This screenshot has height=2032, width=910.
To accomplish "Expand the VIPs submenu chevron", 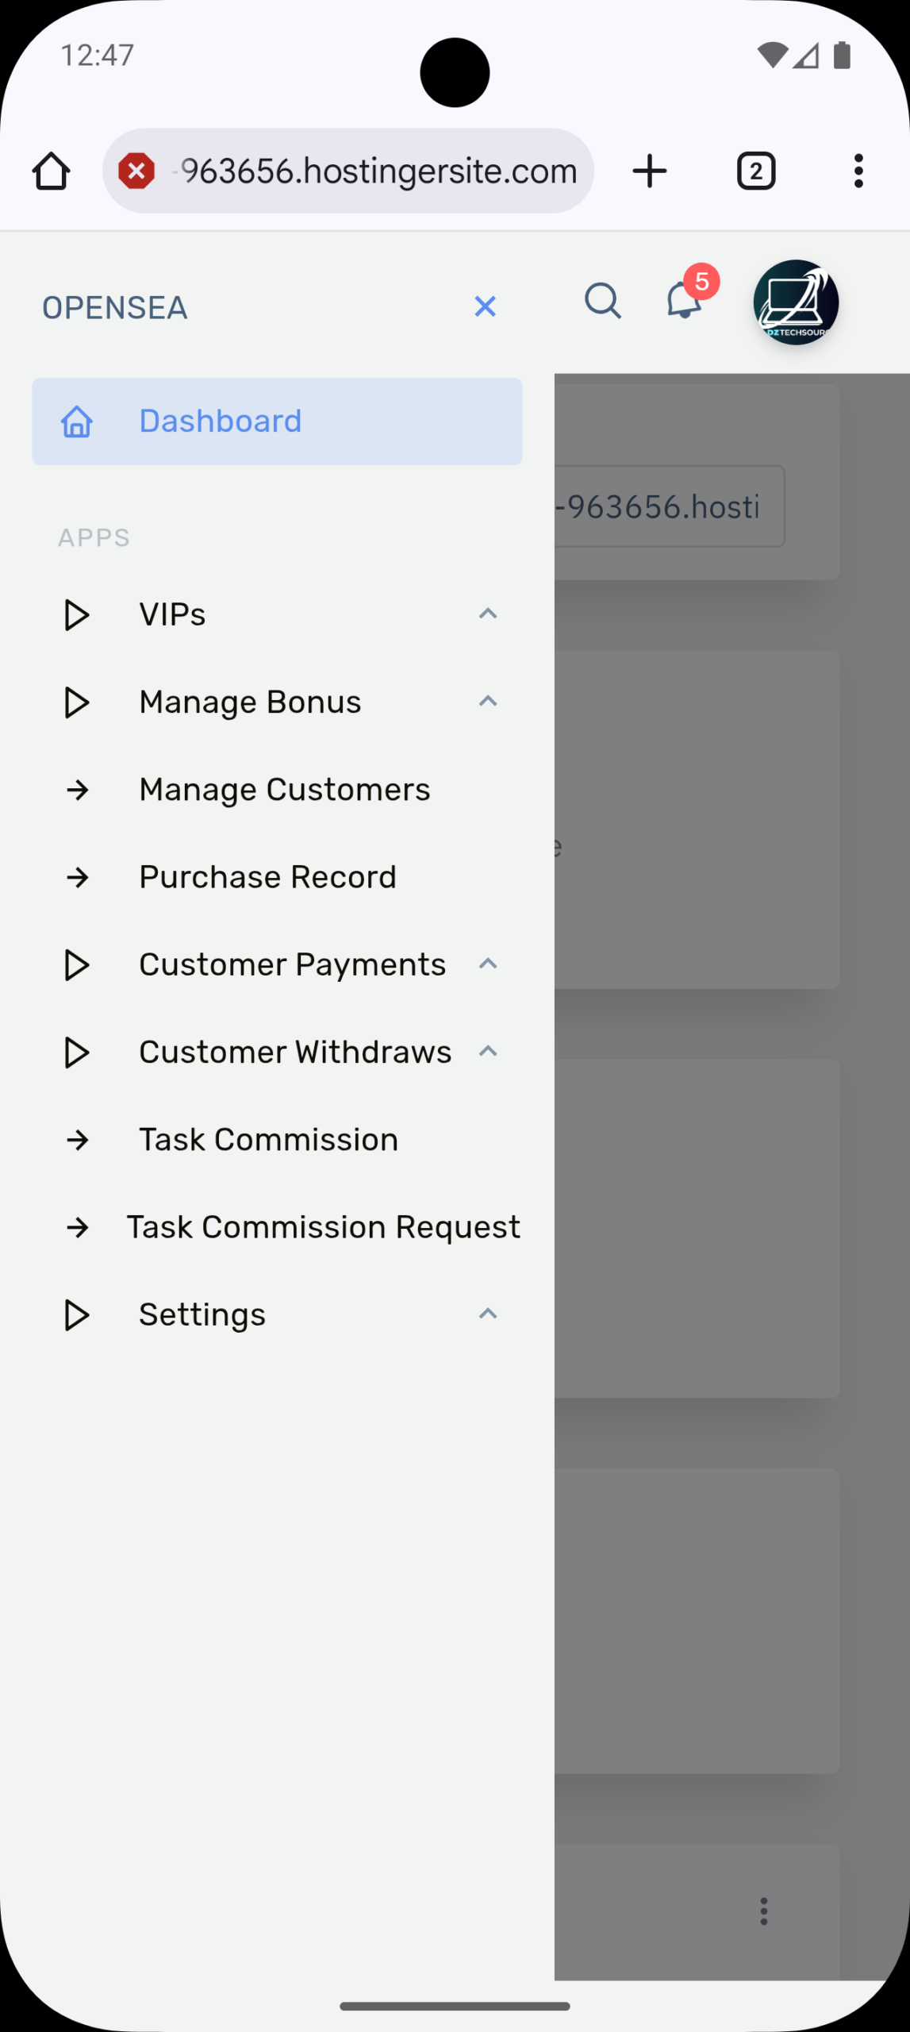I will tap(488, 614).
